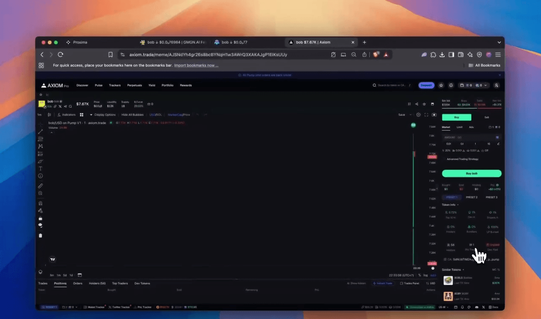Switch to the Limit order tab
Image resolution: width=541 pixels, height=319 pixels.
click(459, 127)
